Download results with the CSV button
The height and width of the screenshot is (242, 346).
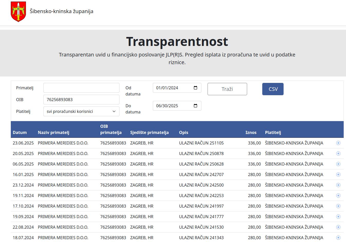coord(273,89)
